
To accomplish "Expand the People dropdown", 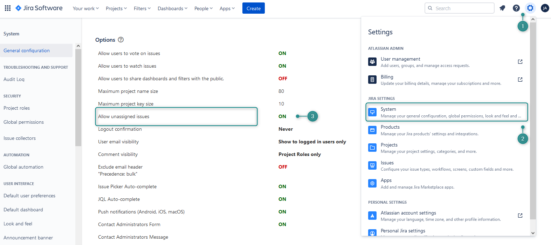I will (x=204, y=8).
